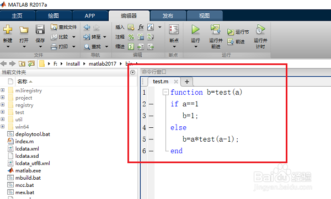Click Run and Time (运行并计时) icon
Screen dimensions: 331x199
click(260, 29)
